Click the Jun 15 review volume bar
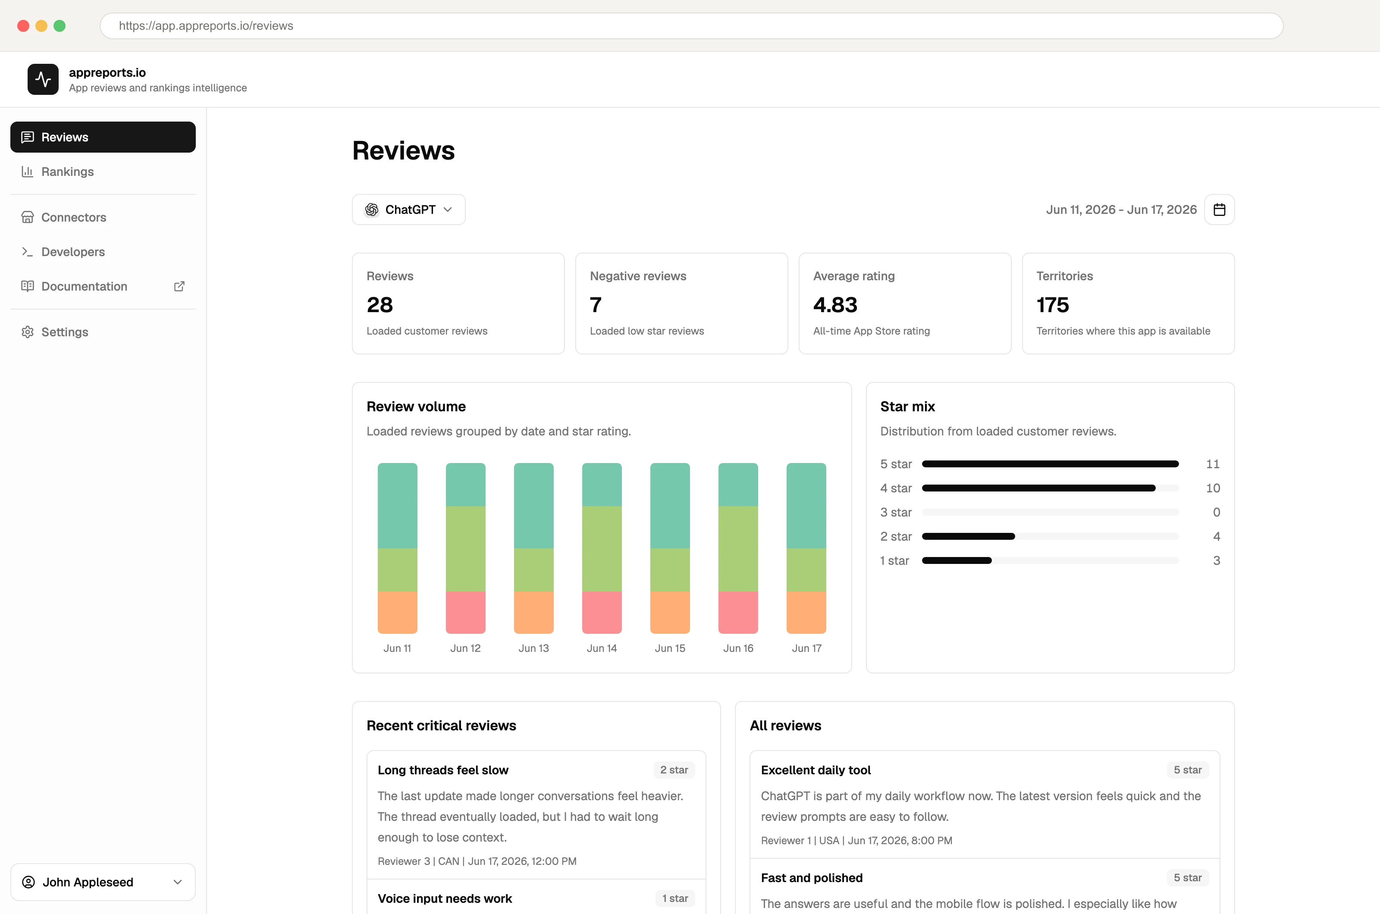 pos(671,548)
